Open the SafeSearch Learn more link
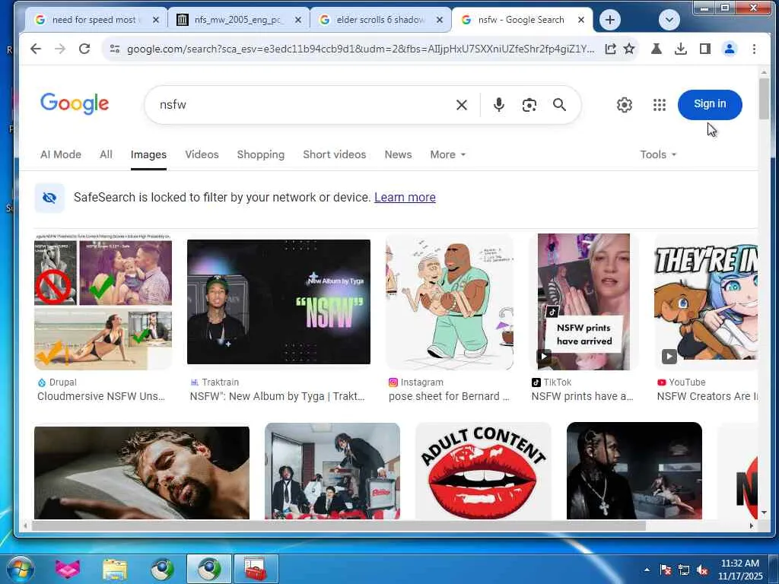The width and height of the screenshot is (779, 584). [405, 197]
